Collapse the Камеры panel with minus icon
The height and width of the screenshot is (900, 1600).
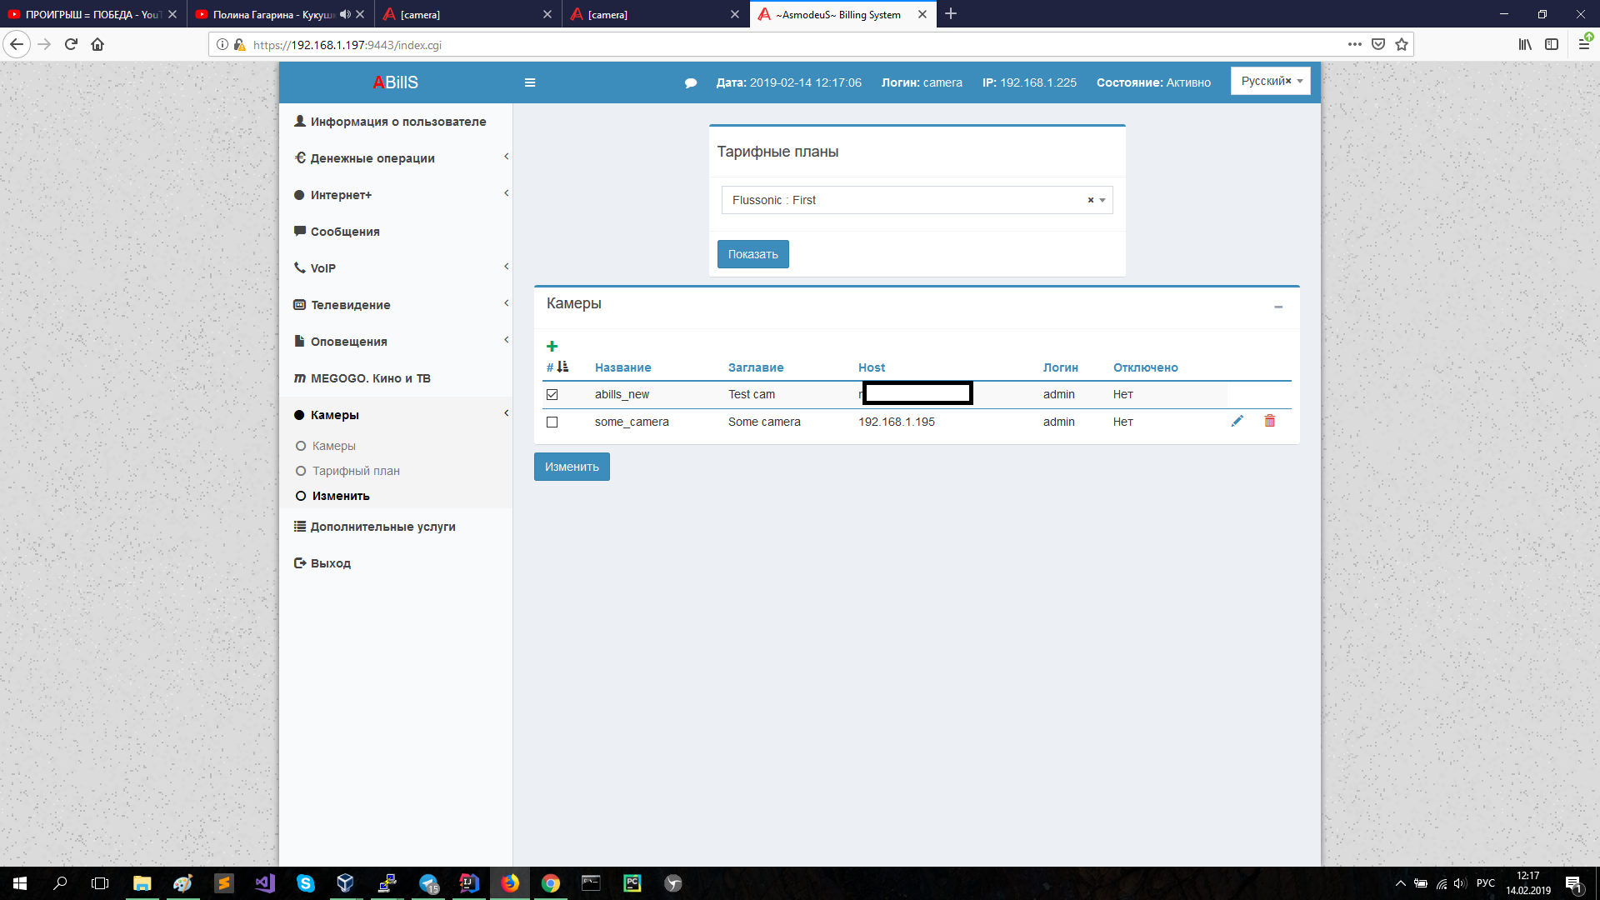(1278, 307)
